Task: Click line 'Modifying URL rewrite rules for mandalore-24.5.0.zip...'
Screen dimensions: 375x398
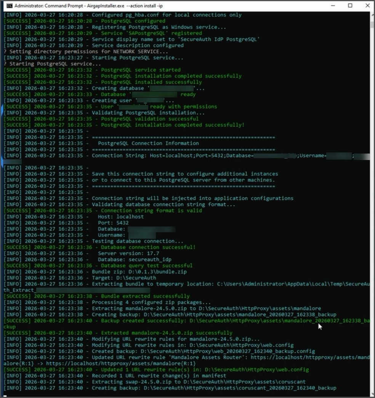Action: pyautogui.click(x=131, y=339)
